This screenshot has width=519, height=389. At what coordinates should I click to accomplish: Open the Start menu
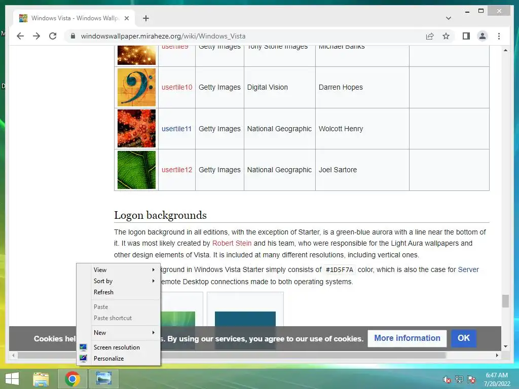coord(12,379)
